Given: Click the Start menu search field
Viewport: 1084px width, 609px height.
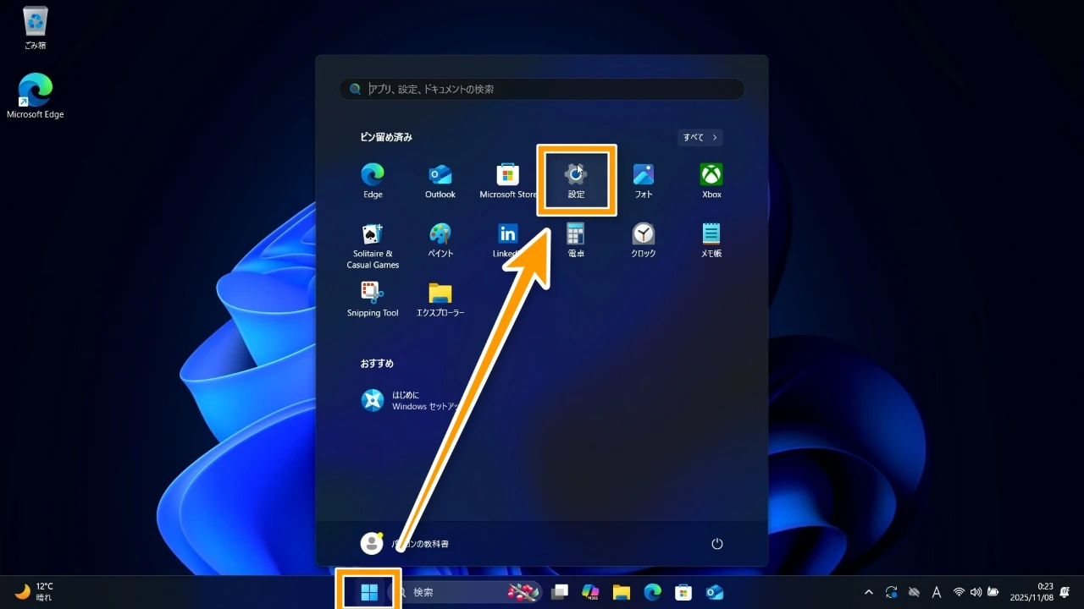Looking at the screenshot, I should [542, 89].
